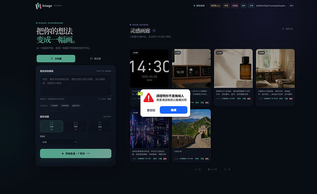The image size is (317, 194).
Task: Click the account name starting with 3y0307
Action: click(x=271, y=6)
